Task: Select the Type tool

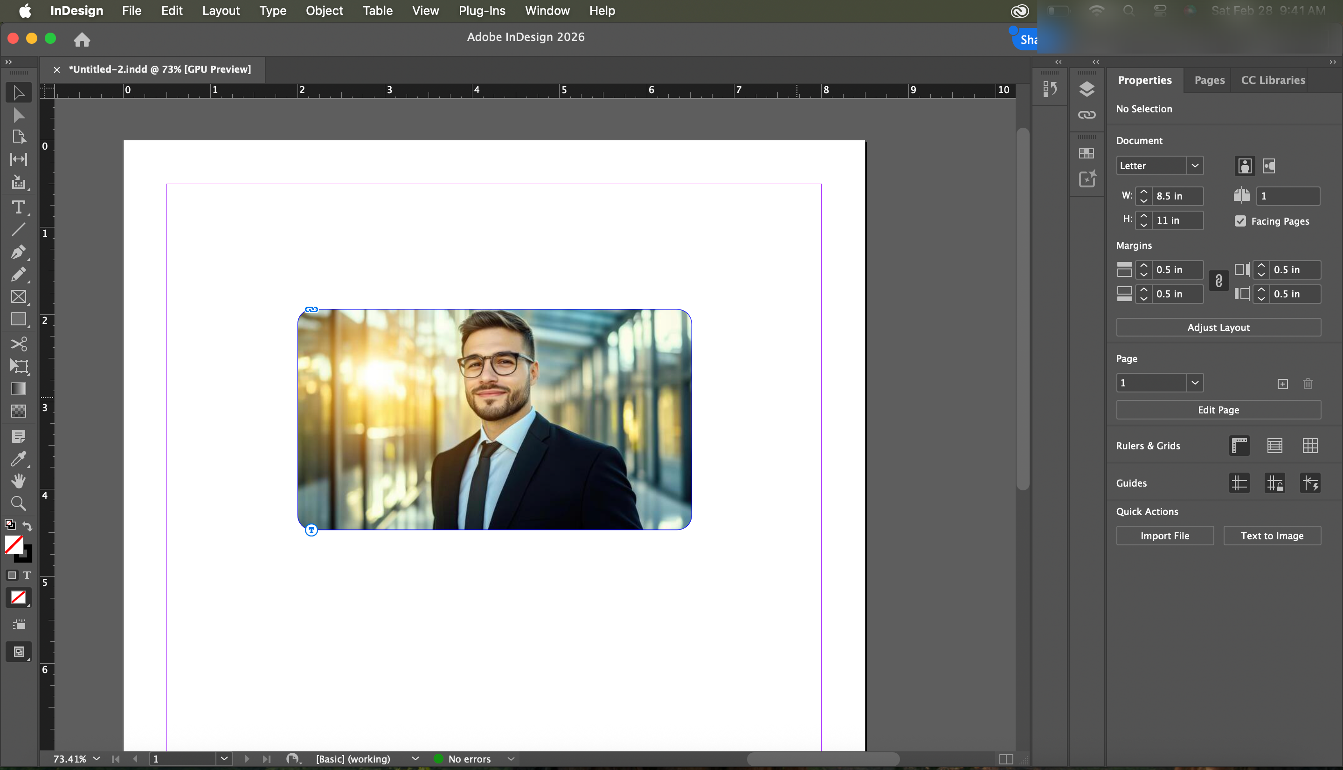Action: coord(19,207)
